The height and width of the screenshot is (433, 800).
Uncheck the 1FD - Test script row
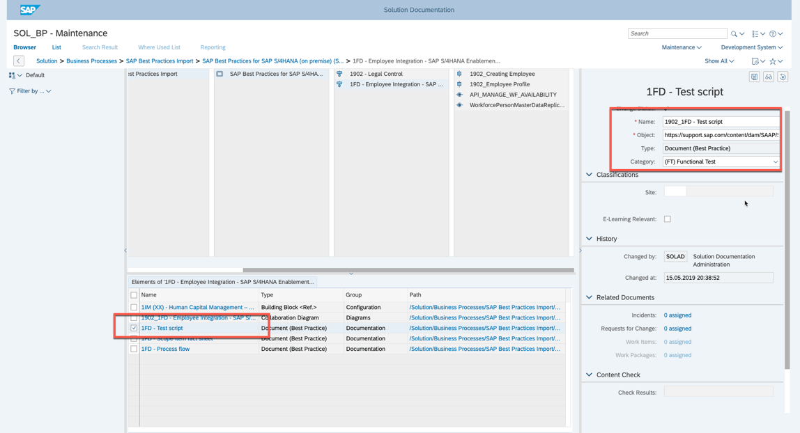click(x=134, y=328)
